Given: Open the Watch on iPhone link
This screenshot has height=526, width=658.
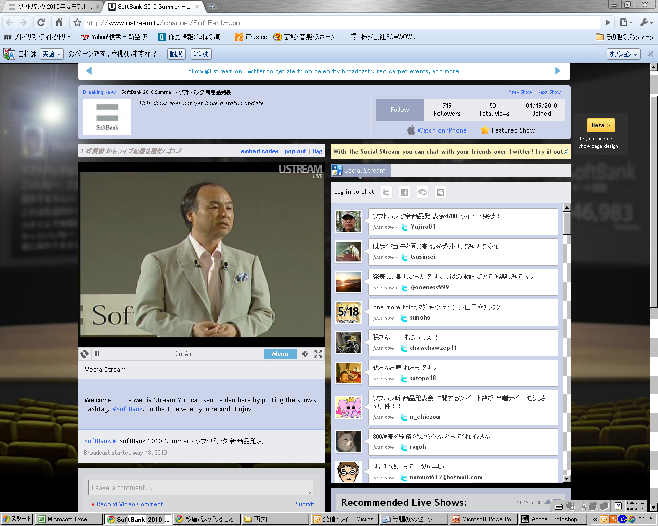Looking at the screenshot, I should coord(442,130).
